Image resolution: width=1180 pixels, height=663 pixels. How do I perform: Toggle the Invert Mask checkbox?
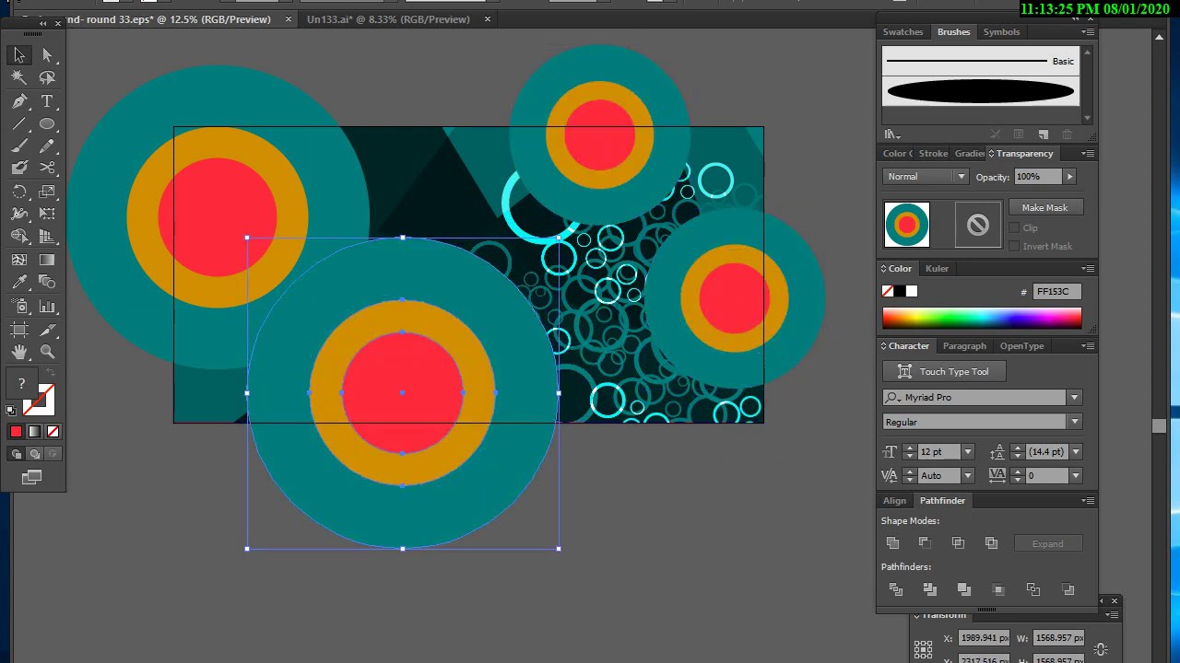[x=1014, y=246]
